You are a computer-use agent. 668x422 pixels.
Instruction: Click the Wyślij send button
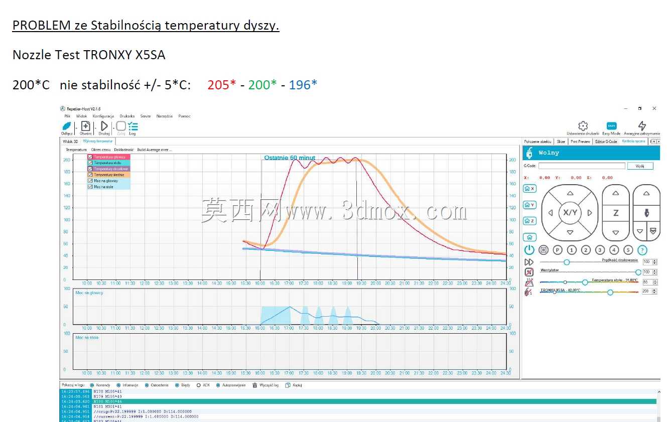[x=640, y=166]
